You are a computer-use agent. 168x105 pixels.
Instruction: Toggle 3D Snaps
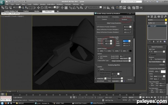70,8
